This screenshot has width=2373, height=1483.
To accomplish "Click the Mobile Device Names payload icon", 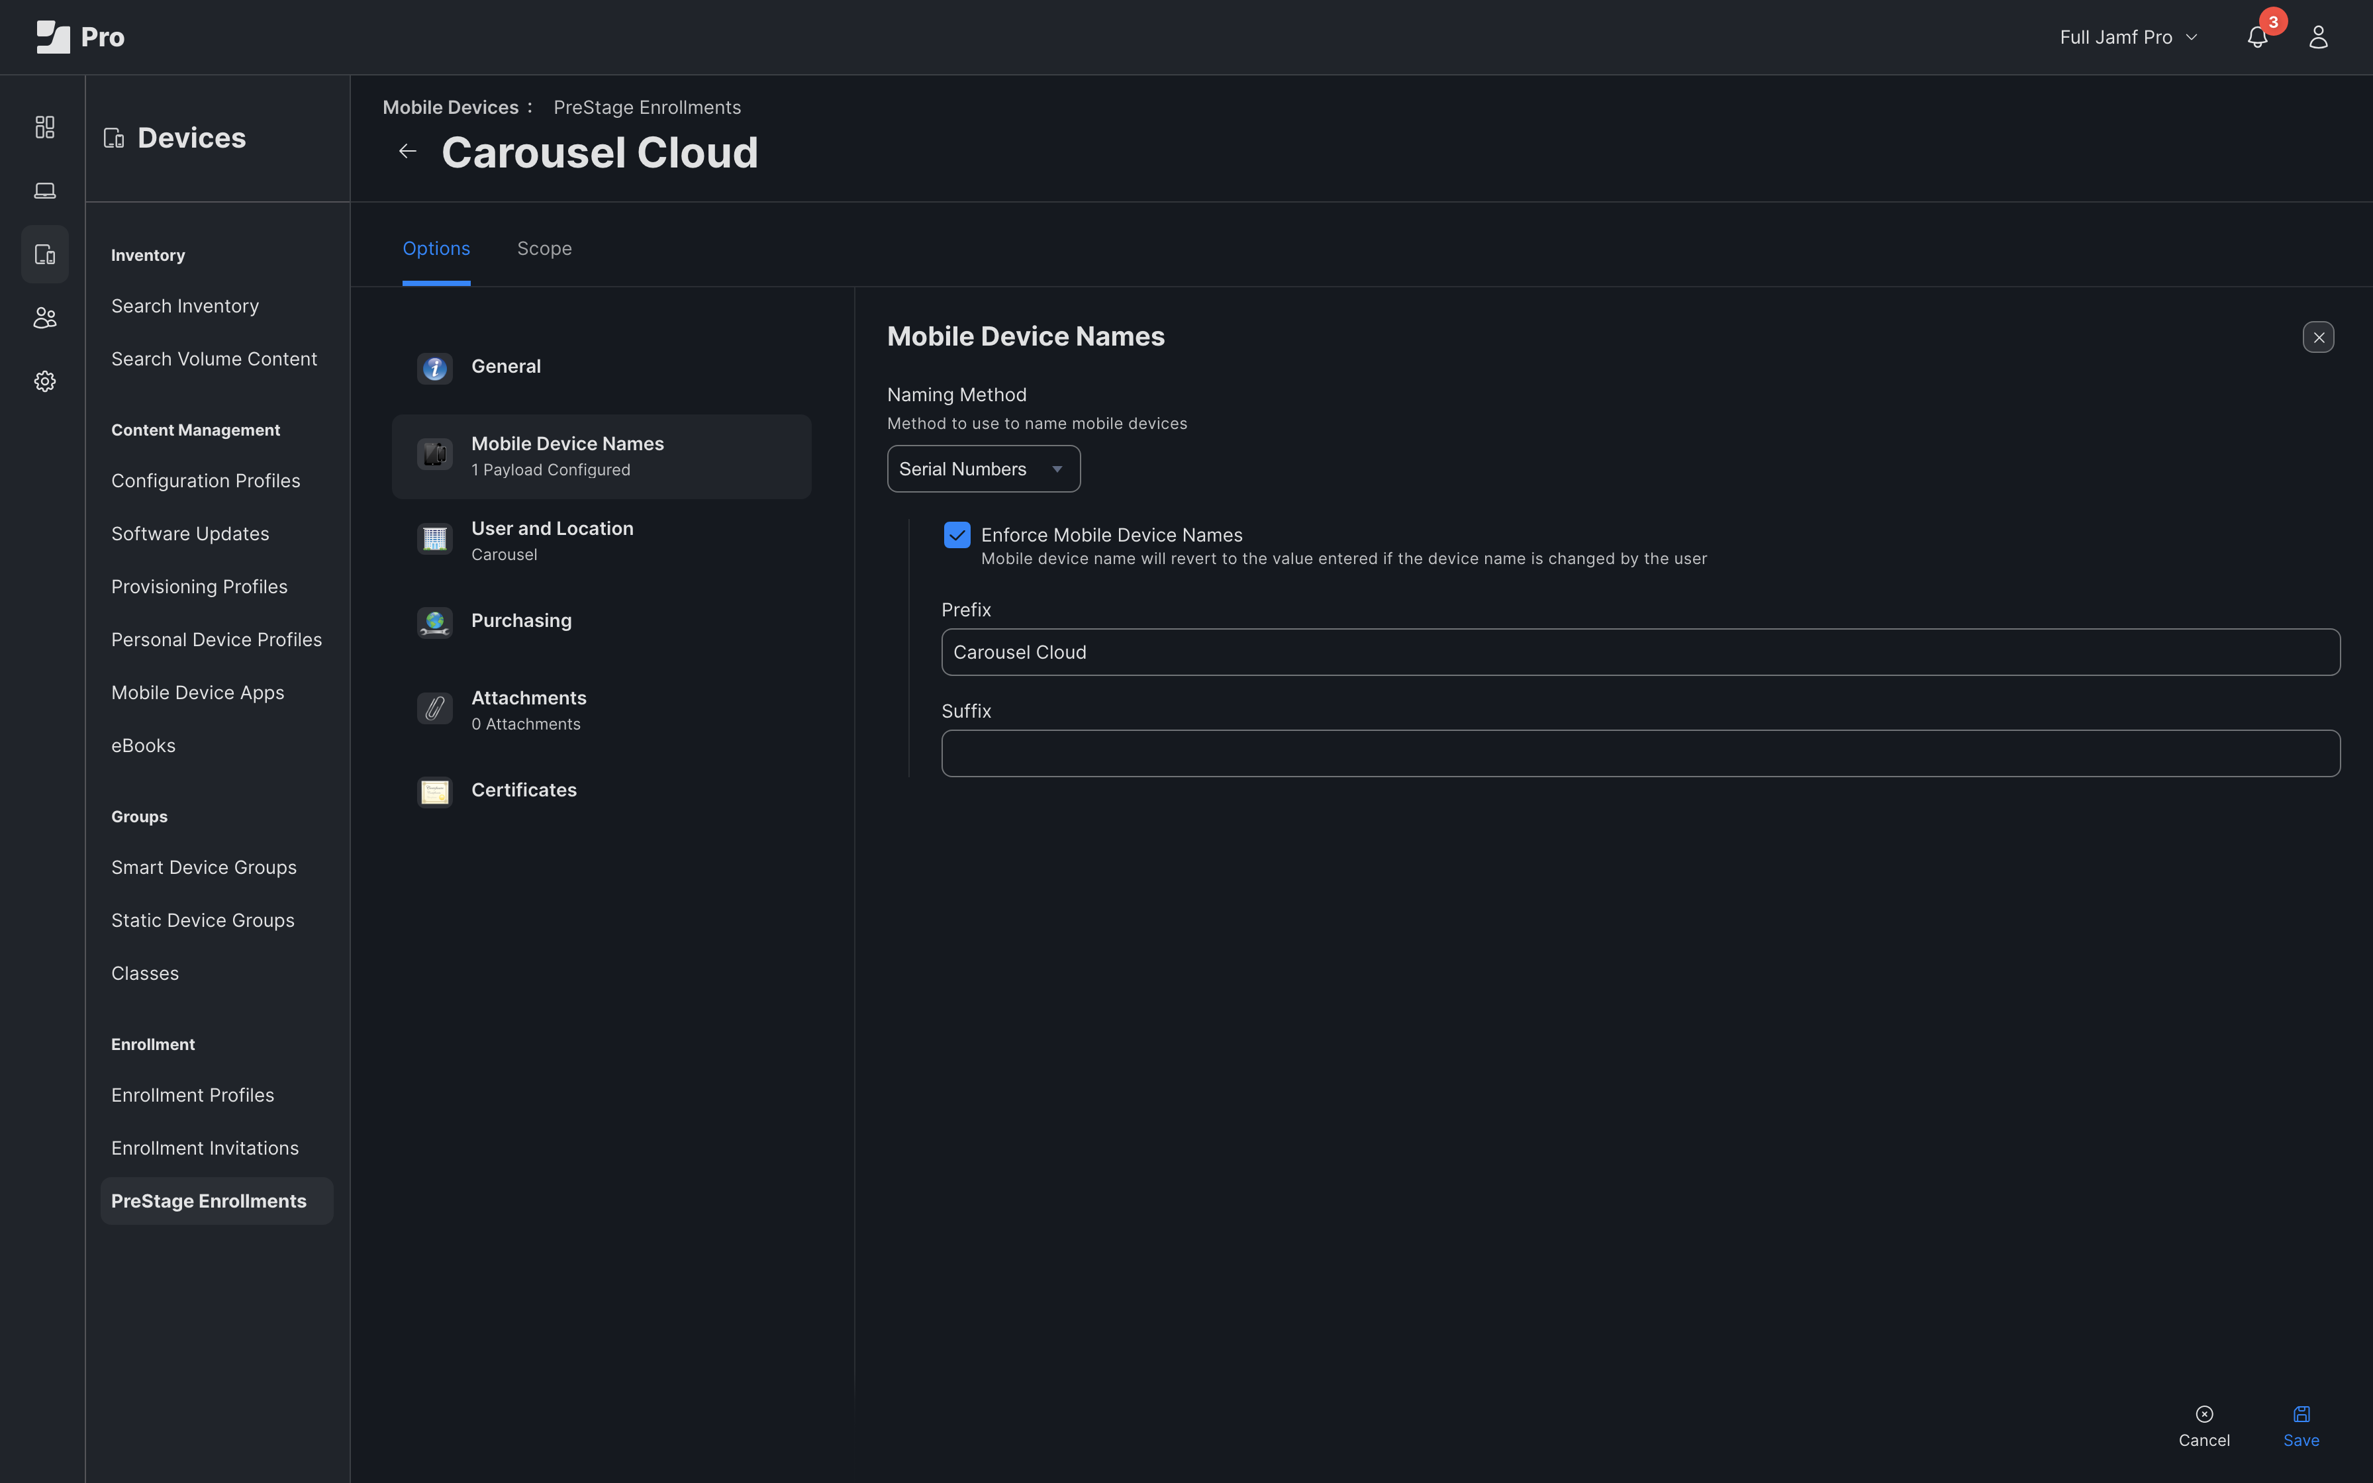I will pyautogui.click(x=434, y=454).
